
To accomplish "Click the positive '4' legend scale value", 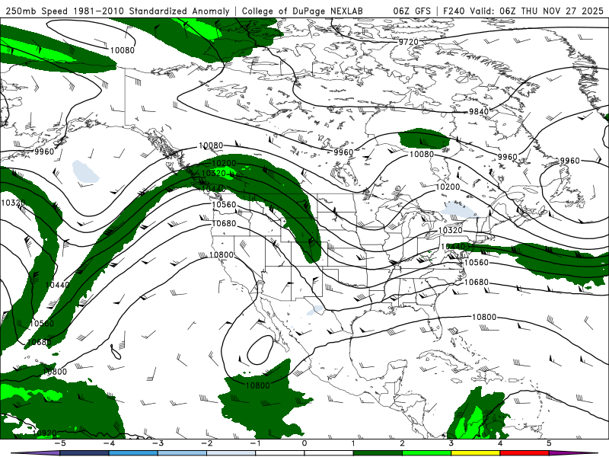I will tap(500, 443).
